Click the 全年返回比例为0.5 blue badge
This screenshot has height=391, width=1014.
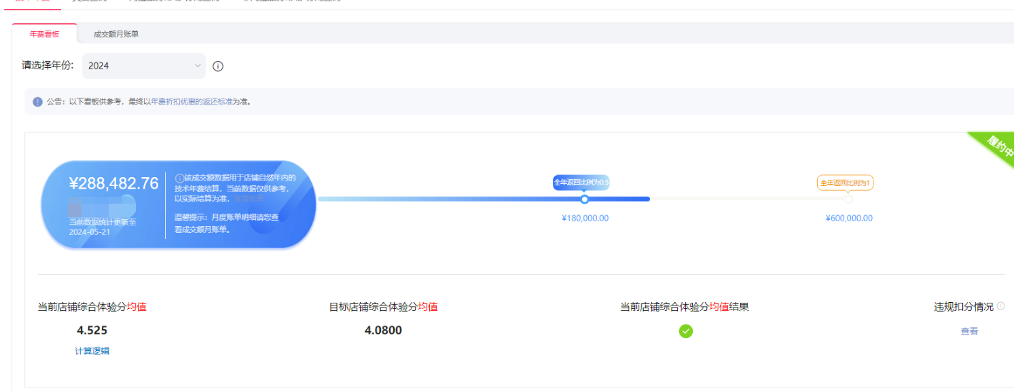click(581, 183)
